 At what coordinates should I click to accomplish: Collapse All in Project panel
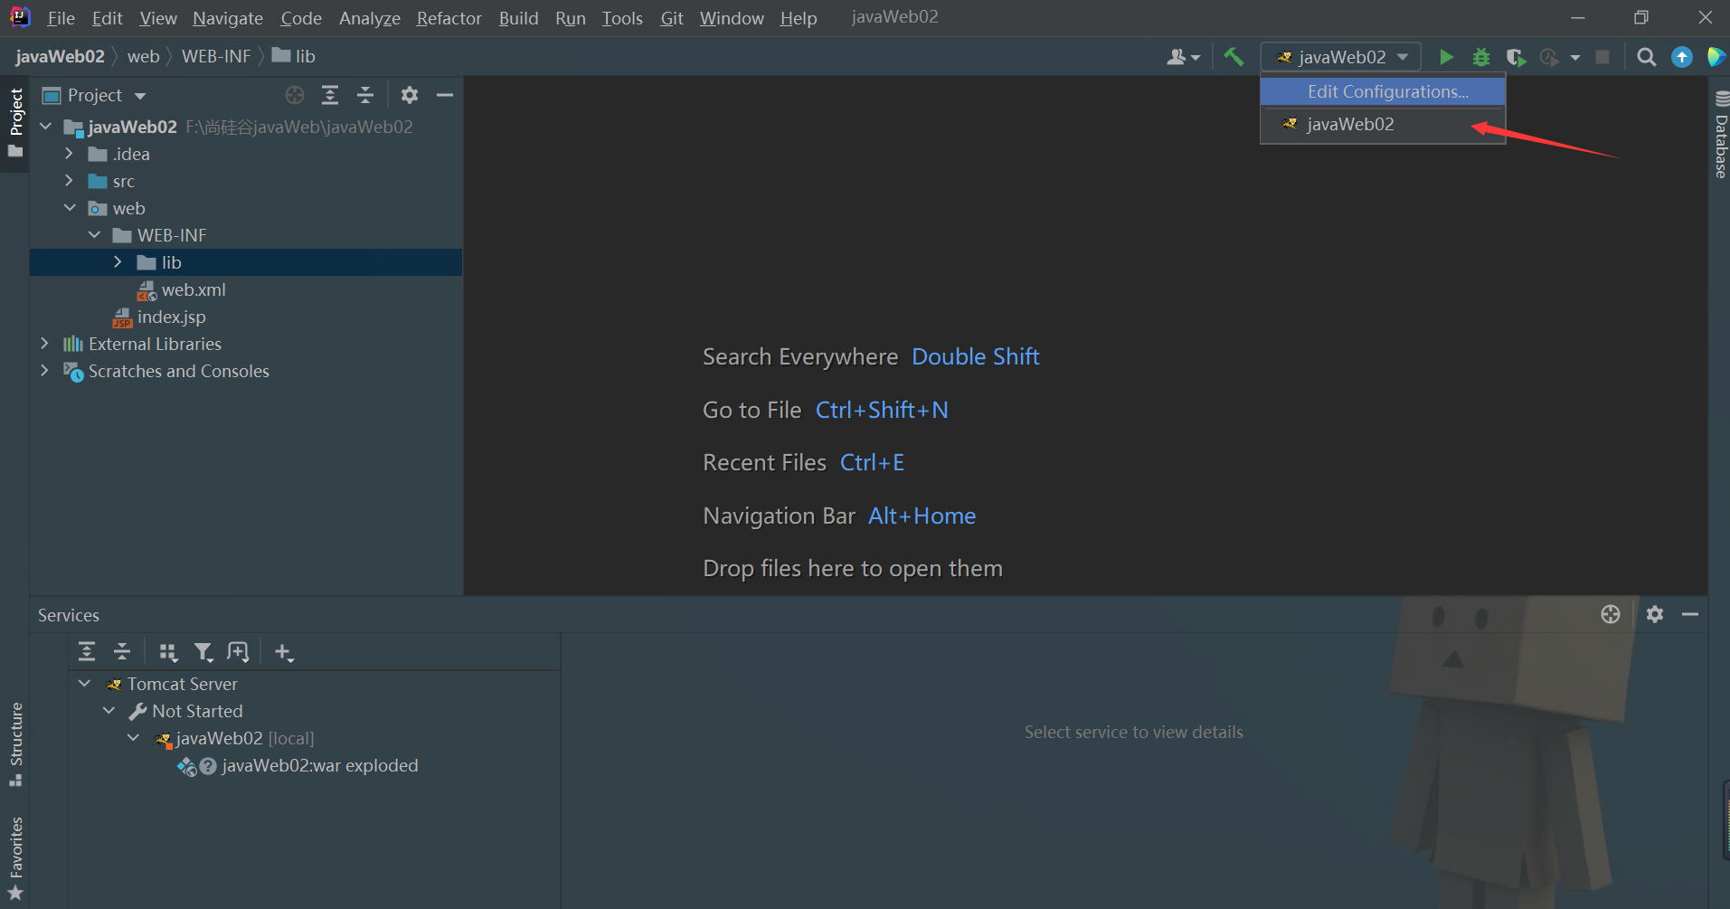pyautogui.click(x=365, y=95)
